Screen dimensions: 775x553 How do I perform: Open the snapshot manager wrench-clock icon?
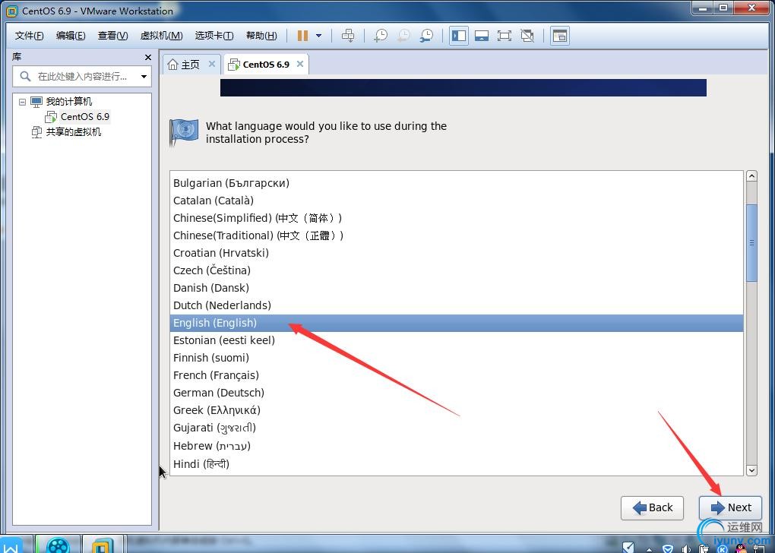tap(426, 36)
